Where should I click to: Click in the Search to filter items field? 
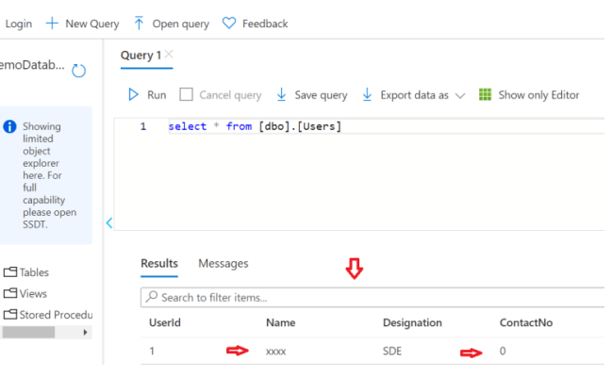[373, 297]
